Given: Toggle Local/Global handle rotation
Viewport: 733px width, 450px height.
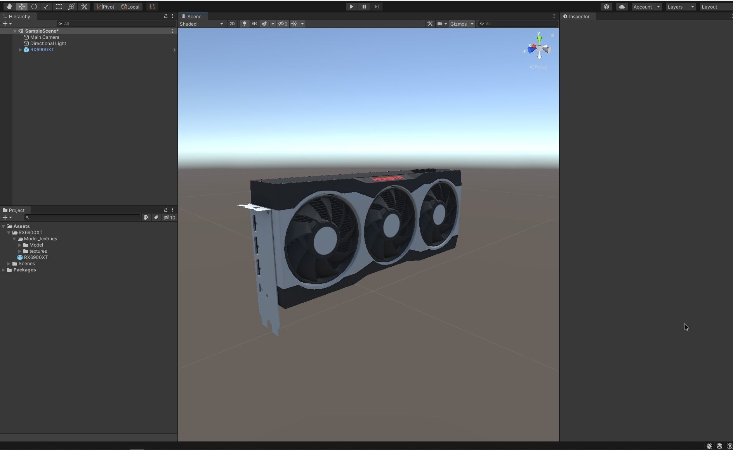Looking at the screenshot, I should [x=130, y=7].
